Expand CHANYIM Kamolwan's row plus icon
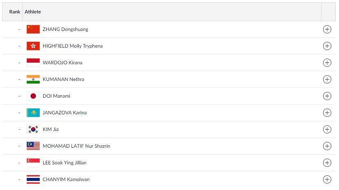 pyautogui.click(x=327, y=179)
